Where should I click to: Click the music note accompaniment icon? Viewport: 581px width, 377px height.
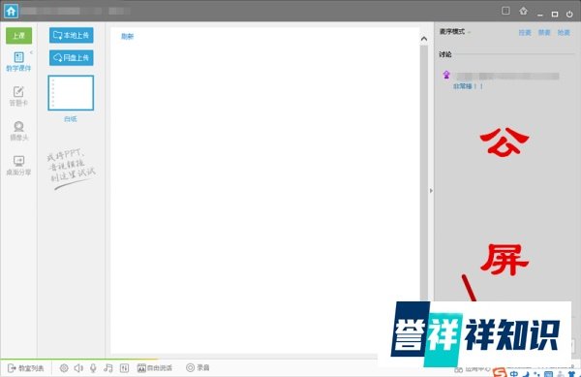pyautogui.click(x=108, y=367)
